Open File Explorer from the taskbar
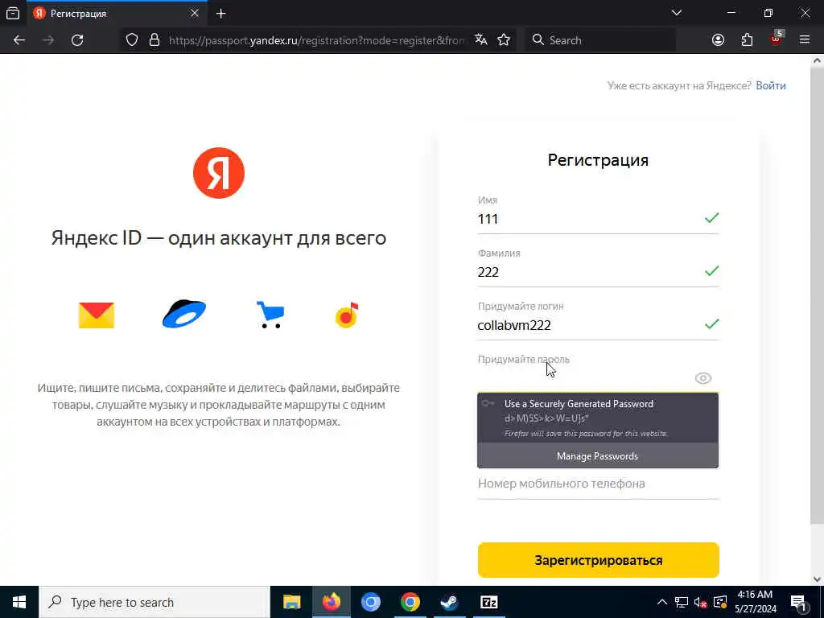Viewport: 824px width, 618px height. pyautogui.click(x=291, y=602)
